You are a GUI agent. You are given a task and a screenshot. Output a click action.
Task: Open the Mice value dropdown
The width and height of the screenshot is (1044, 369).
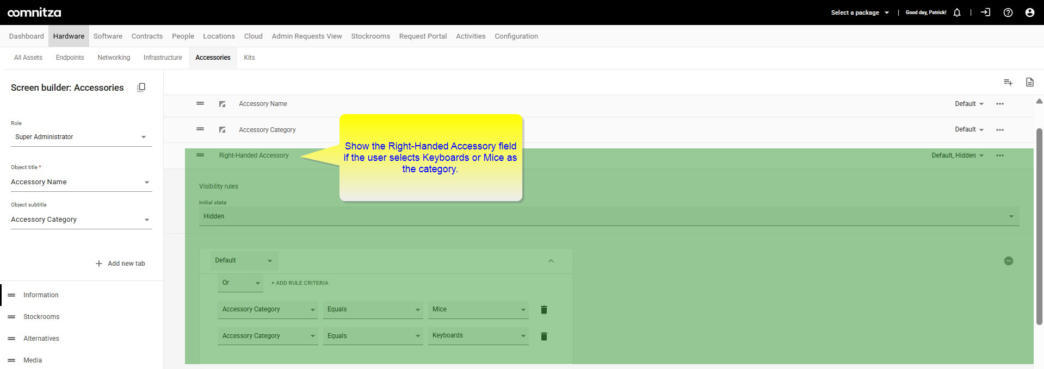pos(478,309)
